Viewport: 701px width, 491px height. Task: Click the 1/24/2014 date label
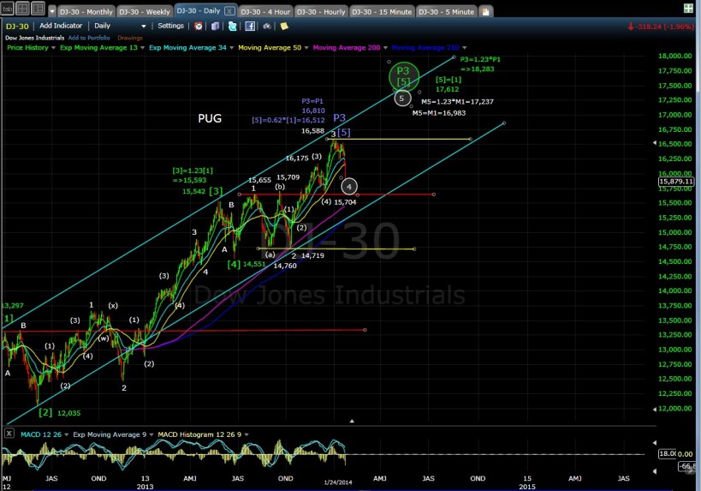point(338,482)
